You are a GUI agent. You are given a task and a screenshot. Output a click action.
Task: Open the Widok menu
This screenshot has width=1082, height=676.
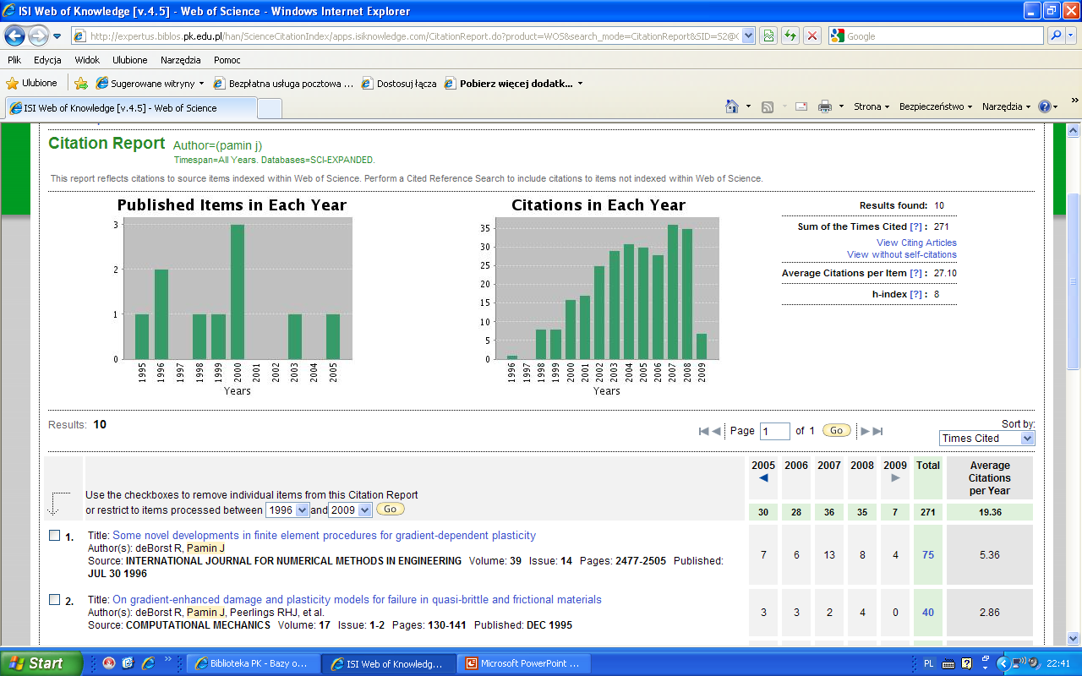click(x=87, y=60)
